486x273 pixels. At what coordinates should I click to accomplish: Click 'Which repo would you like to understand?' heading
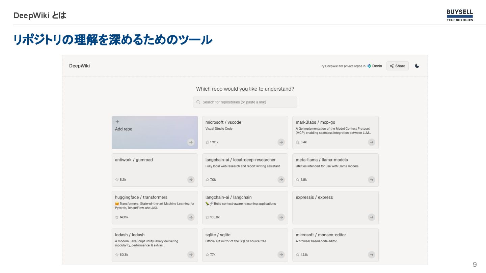click(x=245, y=89)
